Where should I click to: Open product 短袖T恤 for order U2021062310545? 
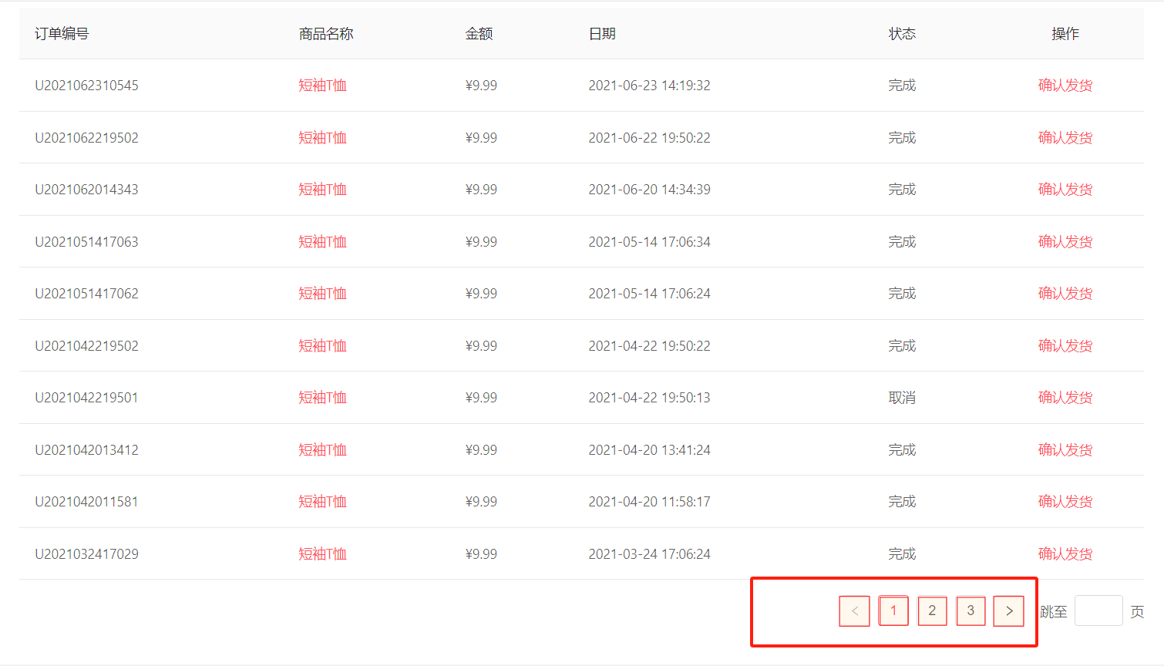(x=322, y=86)
